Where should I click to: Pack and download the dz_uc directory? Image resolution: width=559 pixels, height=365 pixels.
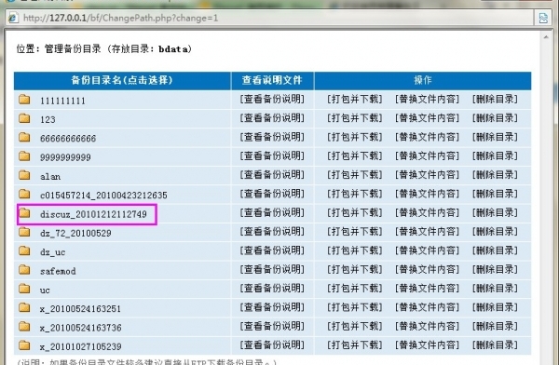(x=354, y=250)
